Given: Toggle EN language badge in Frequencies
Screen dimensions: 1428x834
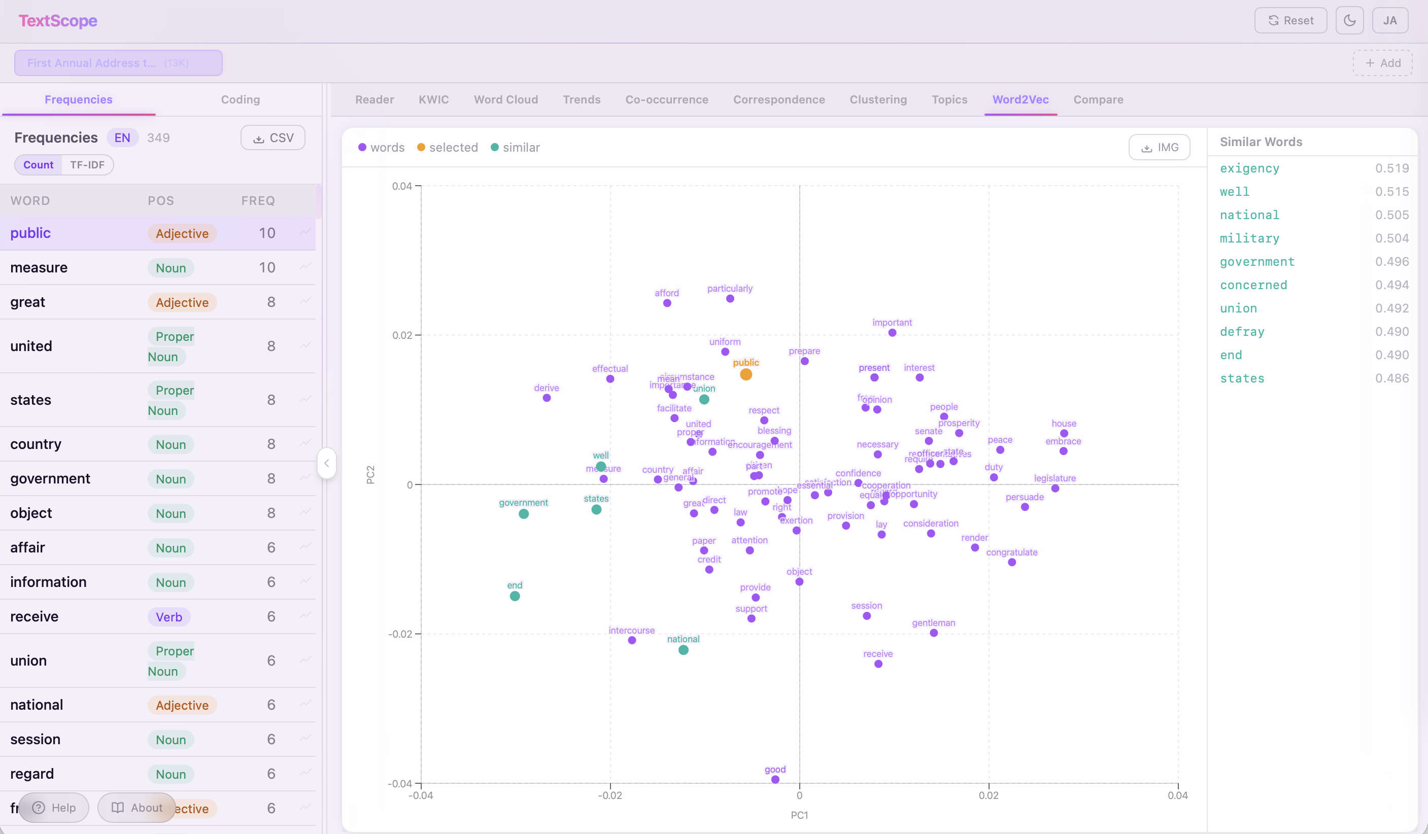Looking at the screenshot, I should (x=122, y=137).
